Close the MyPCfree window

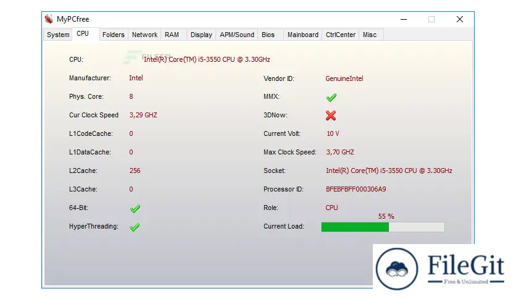tap(460, 19)
